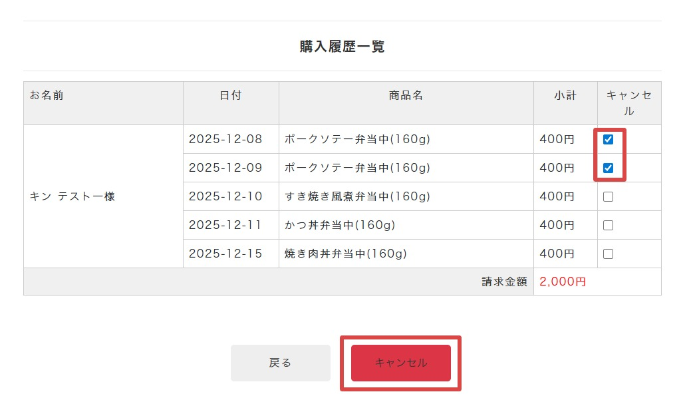
Task: Enable the cancel checkbox for かつ丼弁当中
Action: [x=608, y=226]
